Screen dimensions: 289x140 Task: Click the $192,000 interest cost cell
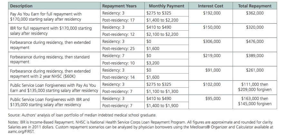tap(212, 13)
